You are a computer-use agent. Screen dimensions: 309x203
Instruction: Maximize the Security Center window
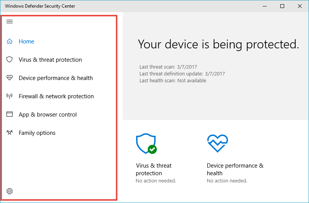coord(282,6)
